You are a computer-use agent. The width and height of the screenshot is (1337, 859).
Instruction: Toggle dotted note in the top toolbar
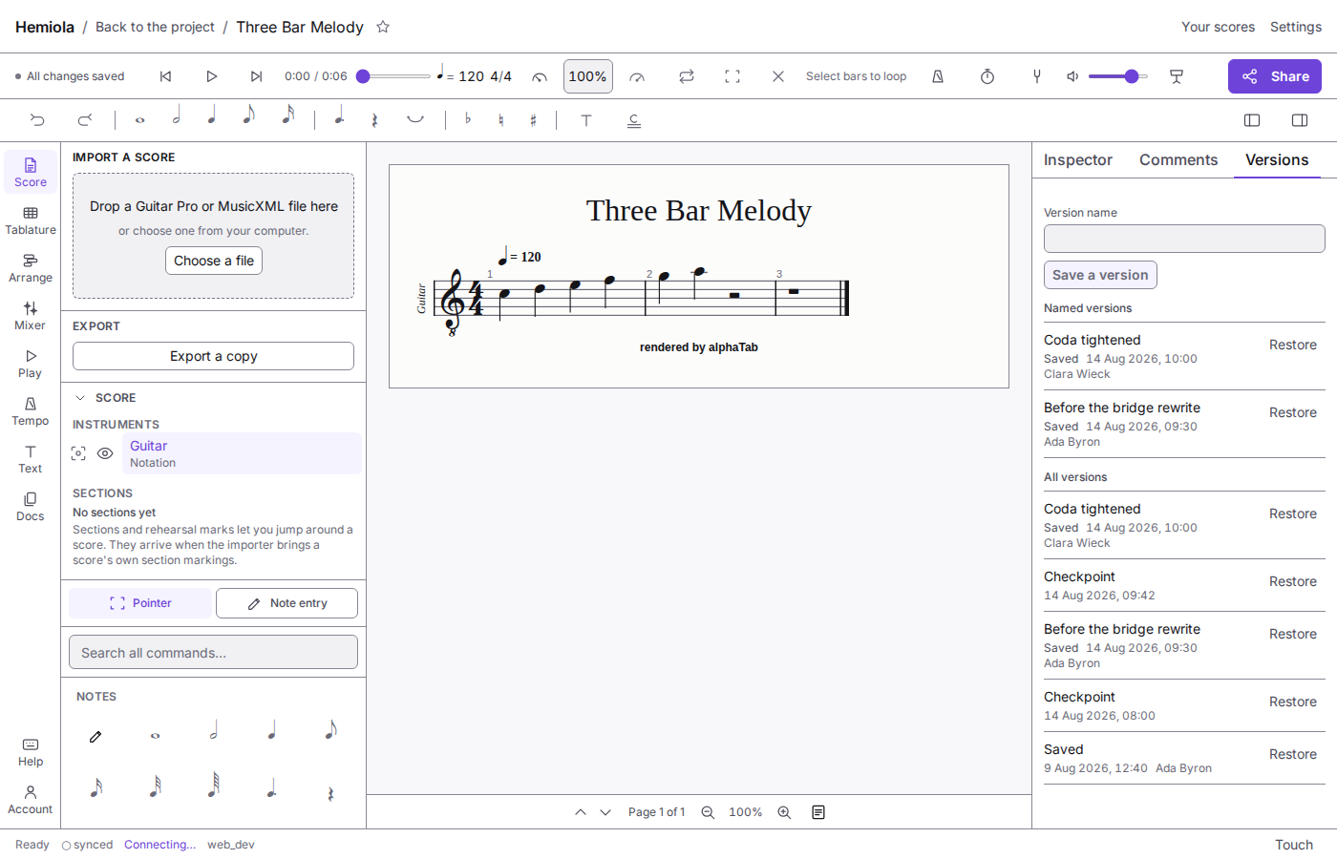click(339, 116)
